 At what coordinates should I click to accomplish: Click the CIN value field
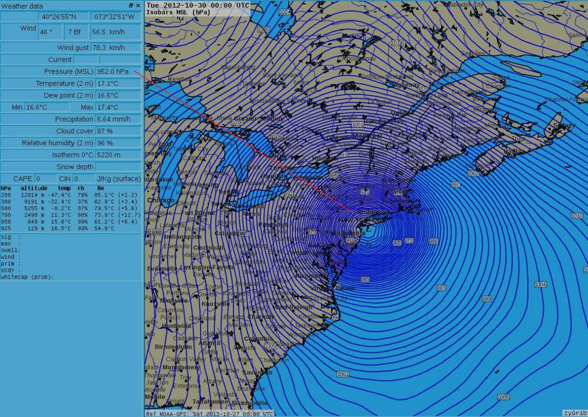click(x=83, y=179)
